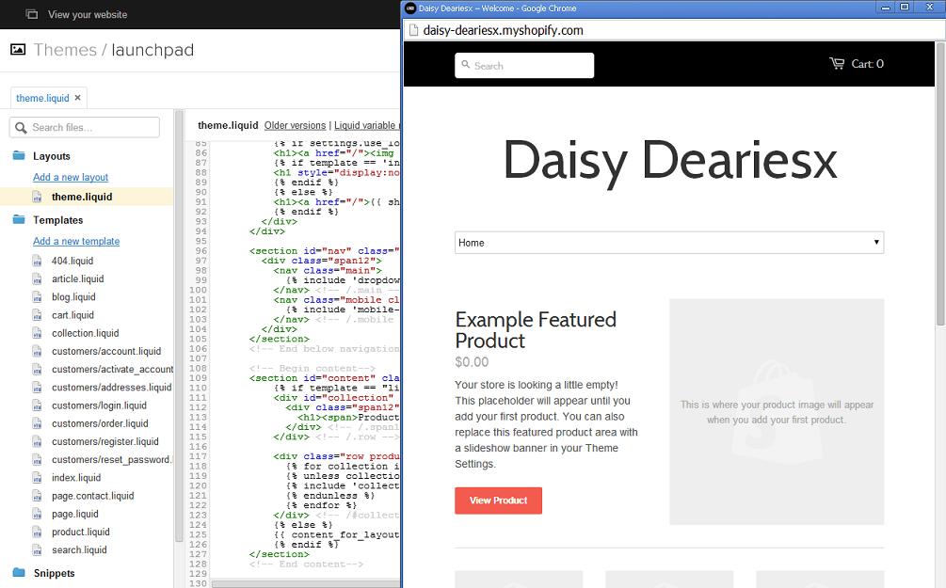The image size is (946, 588).
Task: Open customers/addresses.liquid template
Action: coord(112,388)
